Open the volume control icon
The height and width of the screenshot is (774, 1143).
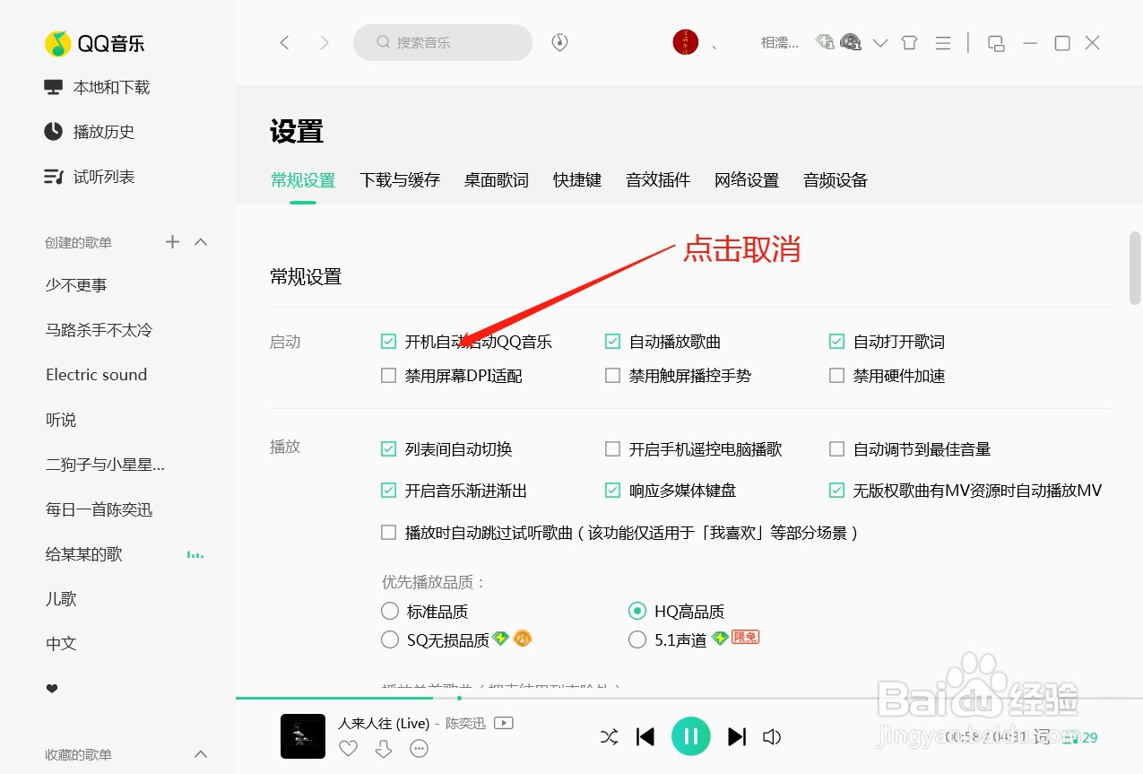(x=772, y=736)
